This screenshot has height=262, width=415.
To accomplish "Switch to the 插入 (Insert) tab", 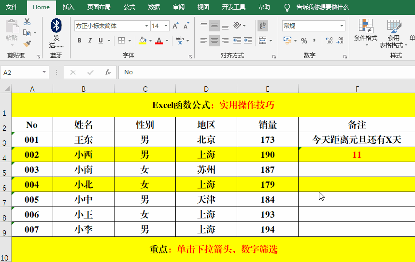I will (69, 7).
